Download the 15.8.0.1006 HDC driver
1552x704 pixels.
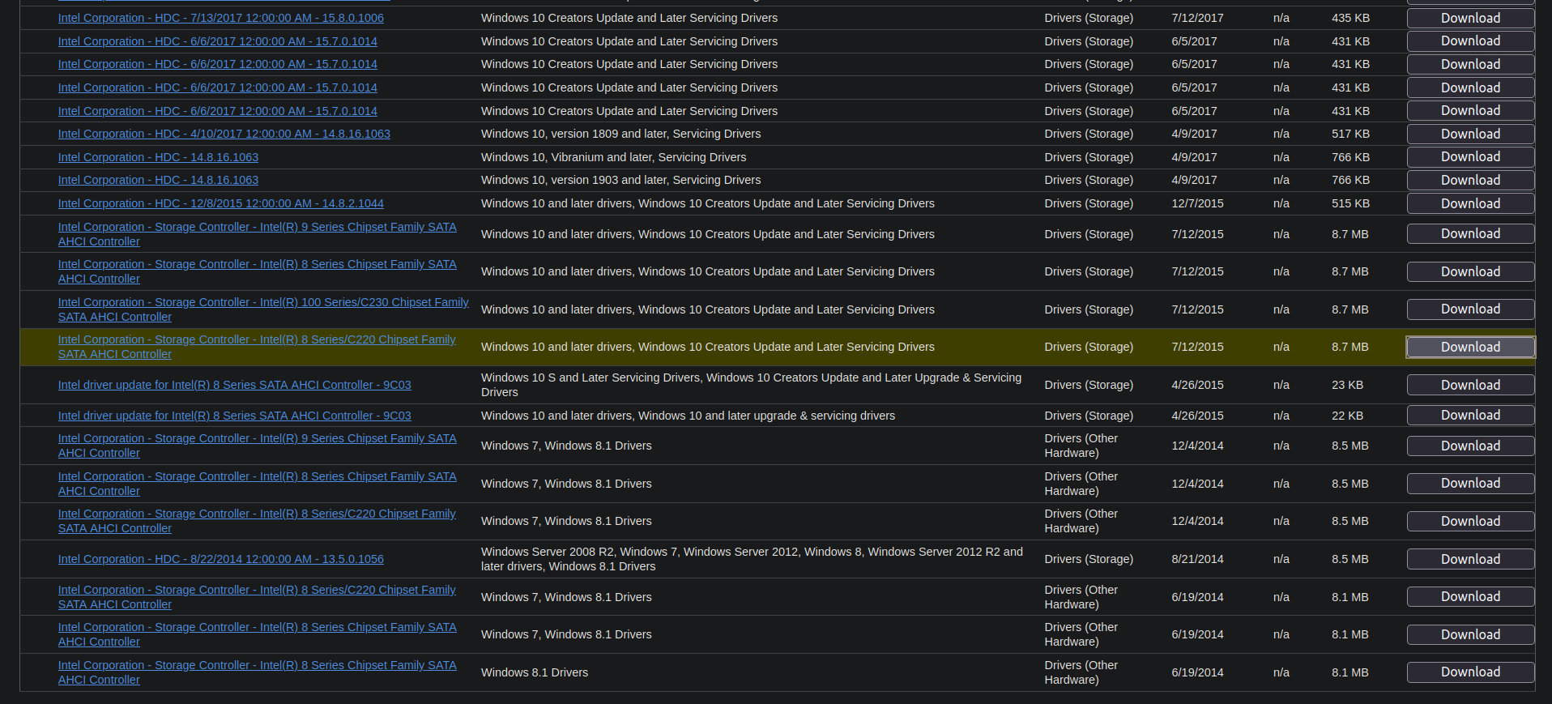point(1470,18)
